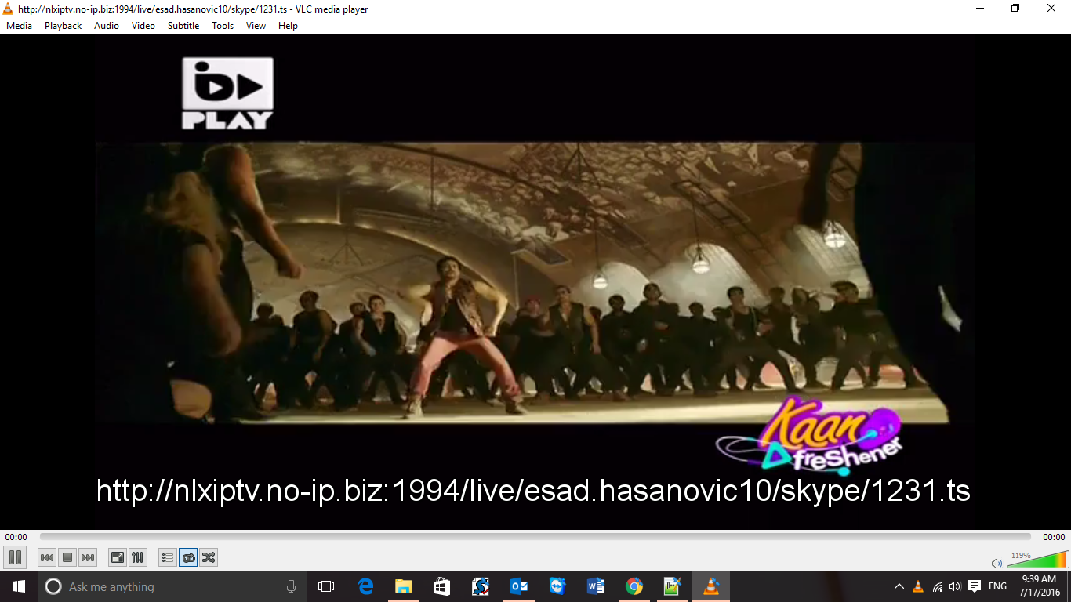Launch Microsoft Edge from the taskbar

(365, 586)
